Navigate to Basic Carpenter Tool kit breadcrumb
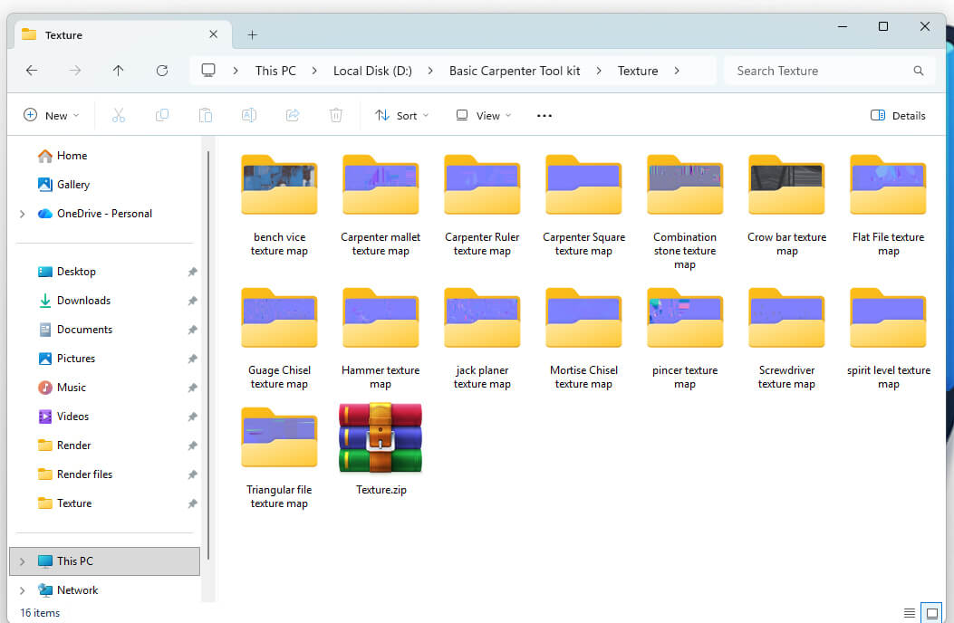This screenshot has height=623, width=954. click(515, 71)
